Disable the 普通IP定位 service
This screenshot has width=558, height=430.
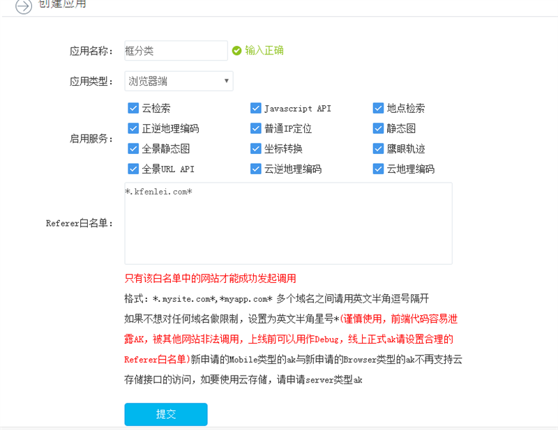point(255,128)
